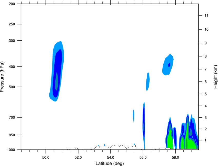Select the 500 pressure tick label

tap(12, 87)
